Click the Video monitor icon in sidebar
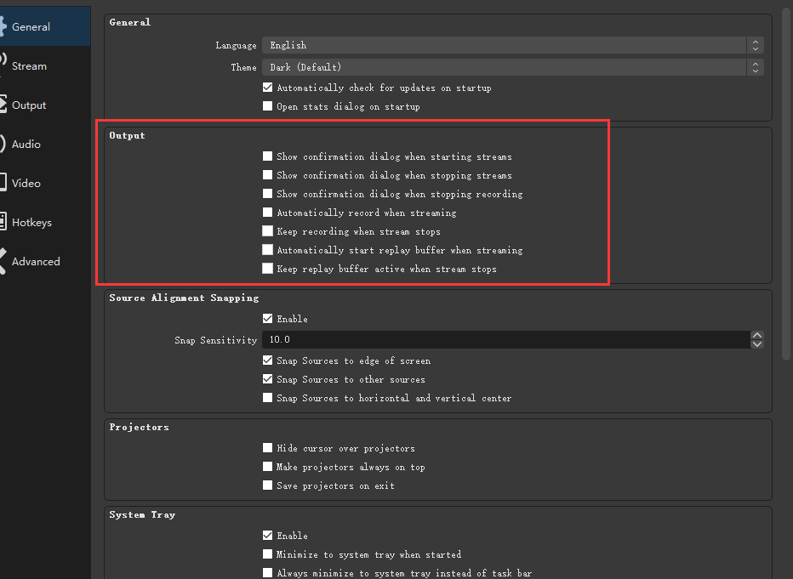793x579 pixels. click(x=3, y=183)
